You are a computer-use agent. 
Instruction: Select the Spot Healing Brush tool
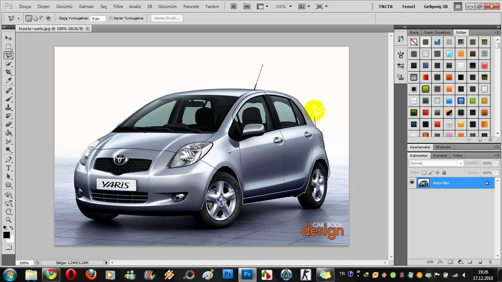(x=8, y=90)
